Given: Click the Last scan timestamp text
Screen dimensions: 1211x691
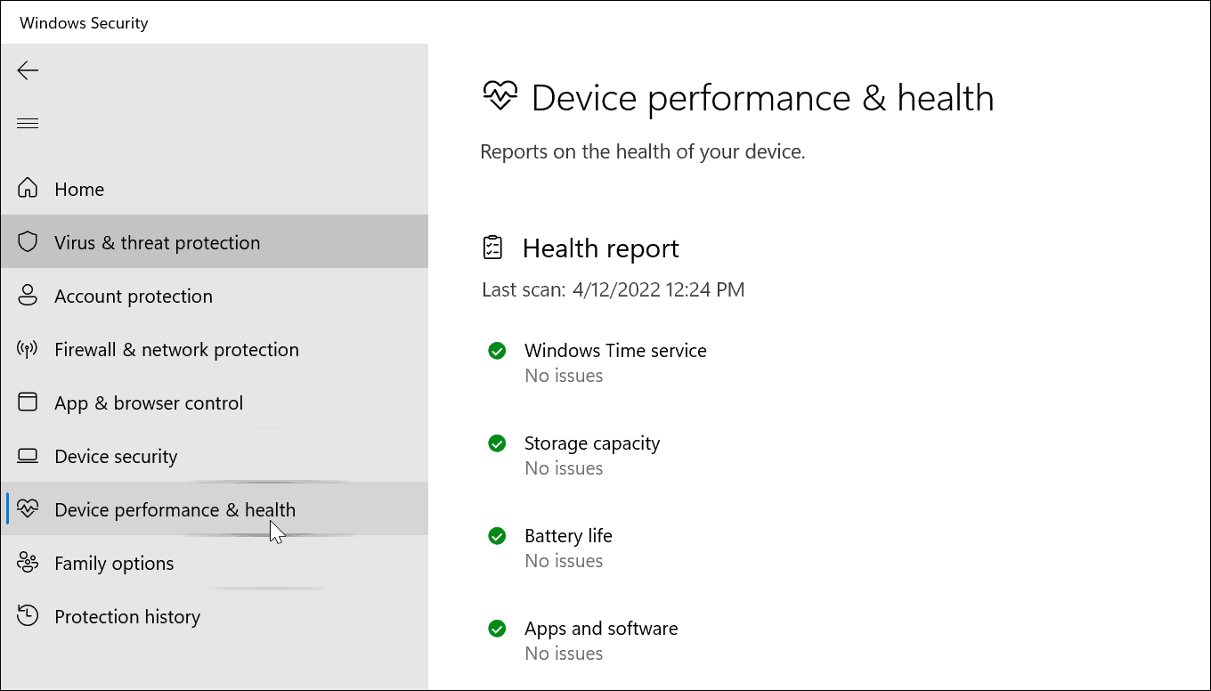Looking at the screenshot, I should click(x=613, y=289).
